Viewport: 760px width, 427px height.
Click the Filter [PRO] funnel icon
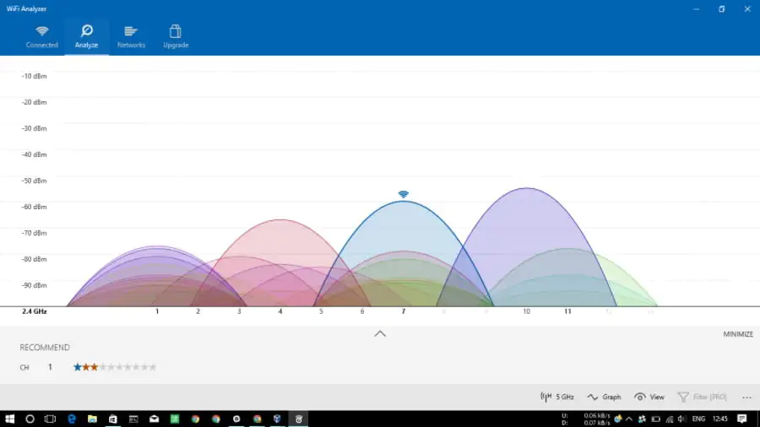coord(683,397)
